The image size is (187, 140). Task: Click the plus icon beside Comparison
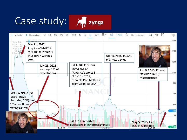coord(26,35)
